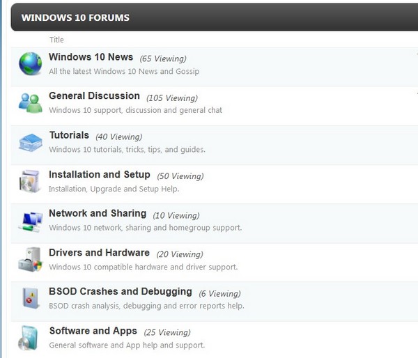This screenshot has width=418, height=358.
Task: Go to the Tutorials forum
Action: pos(69,135)
